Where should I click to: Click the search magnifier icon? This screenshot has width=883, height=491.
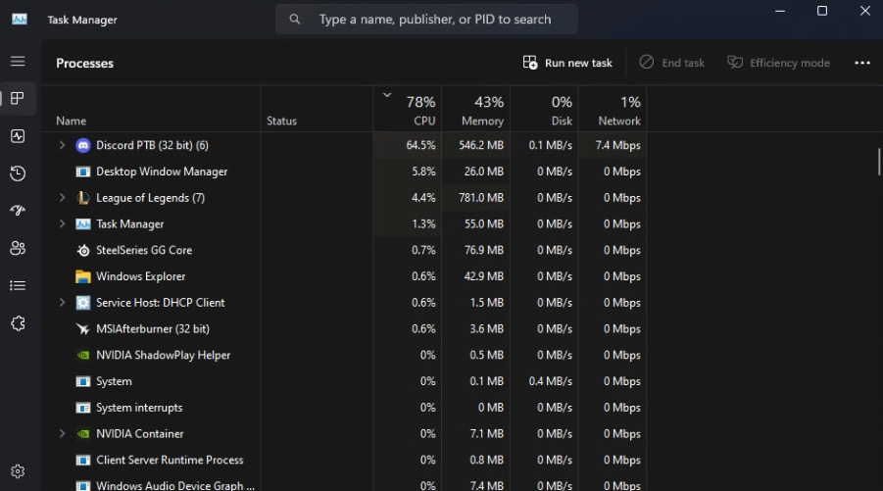[295, 20]
